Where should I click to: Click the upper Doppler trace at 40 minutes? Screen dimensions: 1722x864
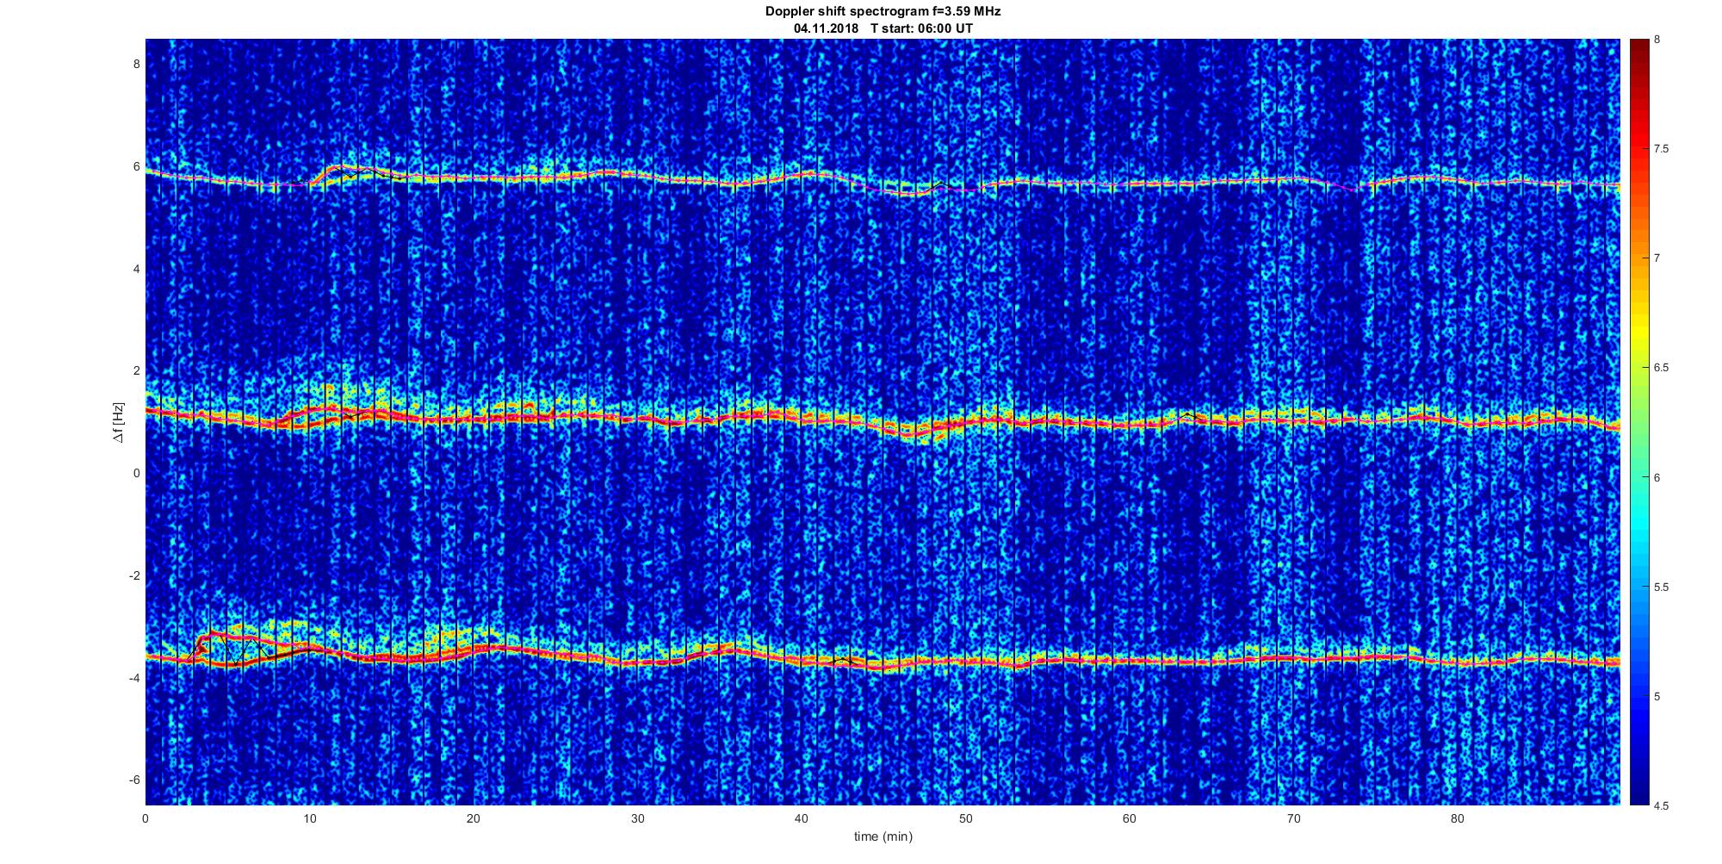pyautogui.click(x=802, y=175)
